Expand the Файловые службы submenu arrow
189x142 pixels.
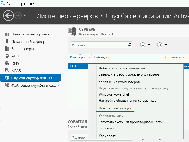(58, 85)
